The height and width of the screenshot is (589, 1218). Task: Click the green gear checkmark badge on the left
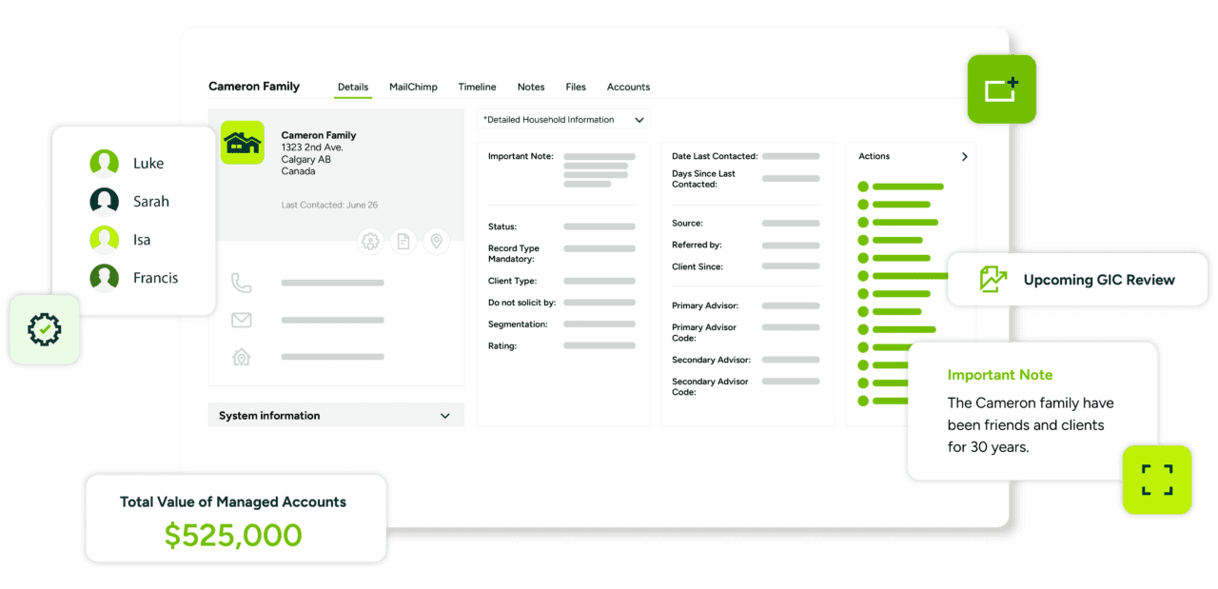click(x=44, y=329)
